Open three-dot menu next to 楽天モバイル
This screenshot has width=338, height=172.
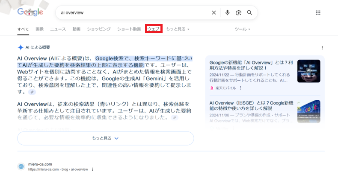coord(240,88)
